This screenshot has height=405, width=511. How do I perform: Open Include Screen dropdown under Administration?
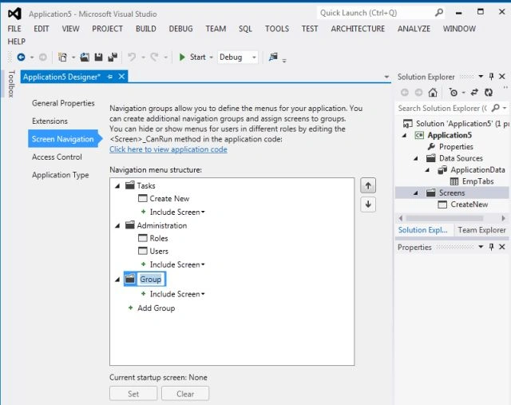tap(203, 264)
